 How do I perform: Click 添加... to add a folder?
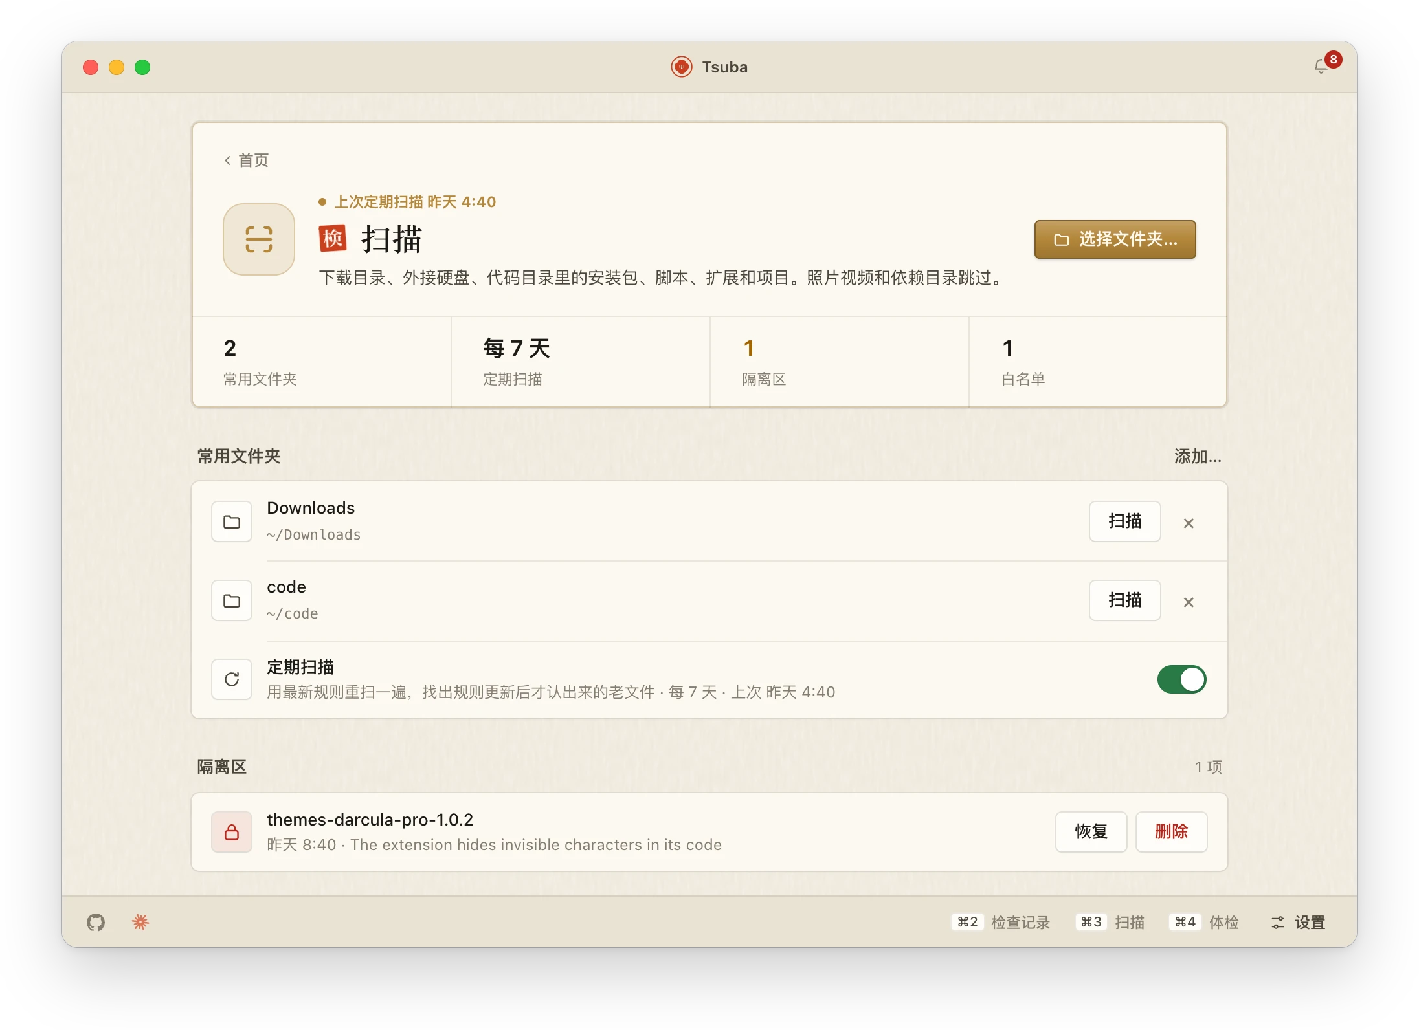(x=1198, y=457)
